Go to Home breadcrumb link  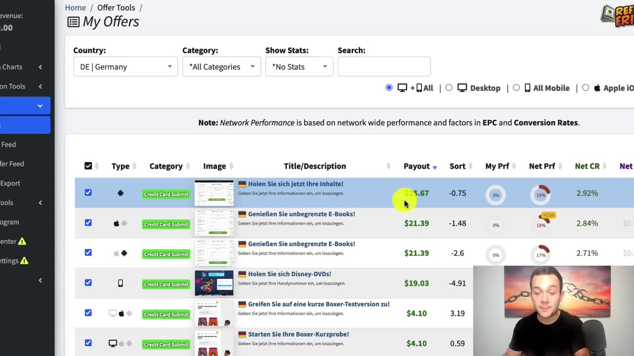point(75,7)
